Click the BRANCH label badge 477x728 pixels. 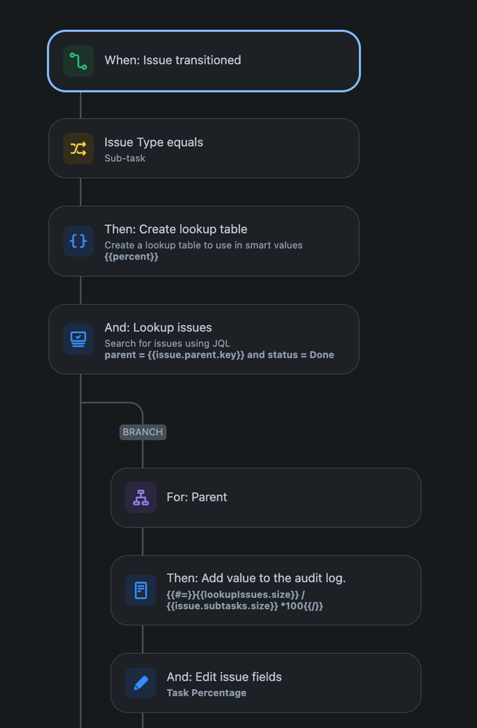pyautogui.click(x=143, y=432)
